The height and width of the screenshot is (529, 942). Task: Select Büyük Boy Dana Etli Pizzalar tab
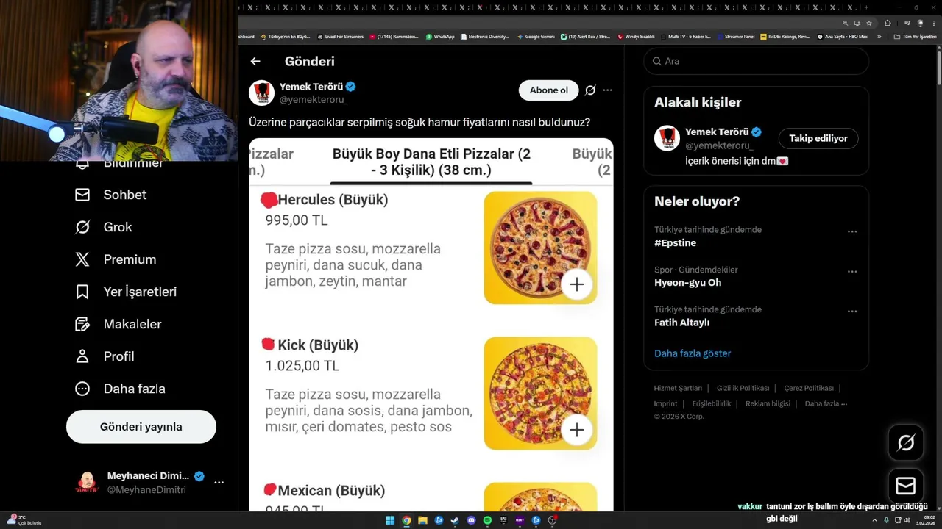click(x=431, y=162)
